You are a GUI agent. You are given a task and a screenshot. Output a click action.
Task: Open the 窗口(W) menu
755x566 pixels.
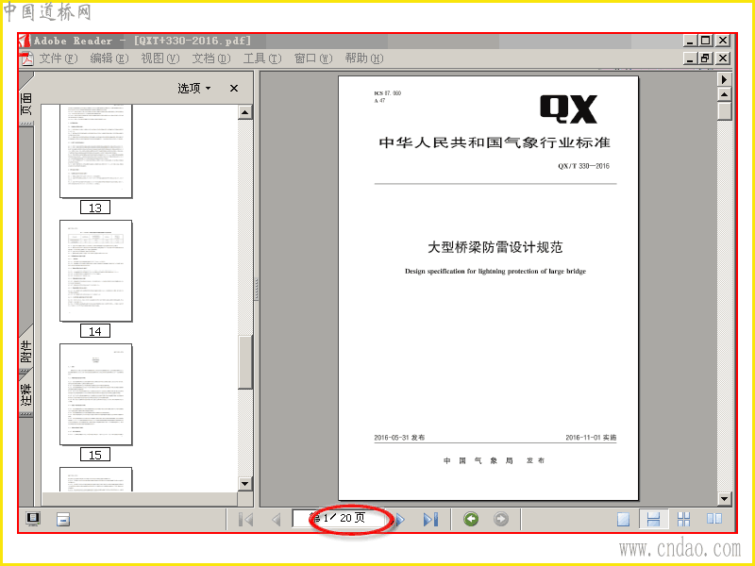pos(313,58)
